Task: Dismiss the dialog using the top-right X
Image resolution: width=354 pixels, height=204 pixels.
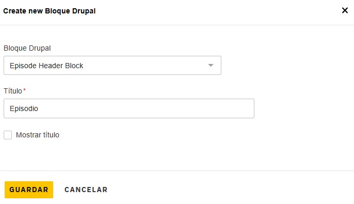Action: (x=345, y=10)
